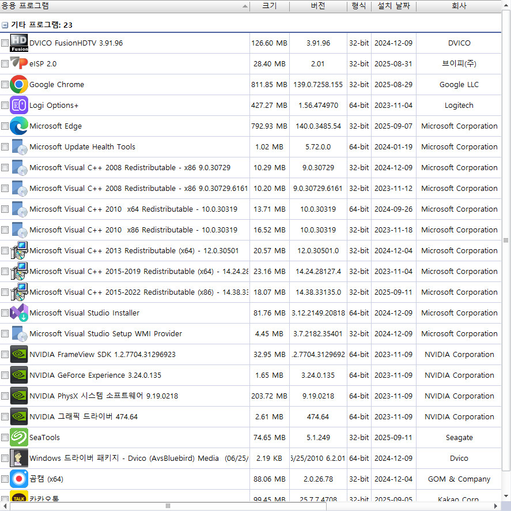The height and width of the screenshot is (511, 511).
Task: Sort by the 버전 column header
Action: tap(318, 6)
